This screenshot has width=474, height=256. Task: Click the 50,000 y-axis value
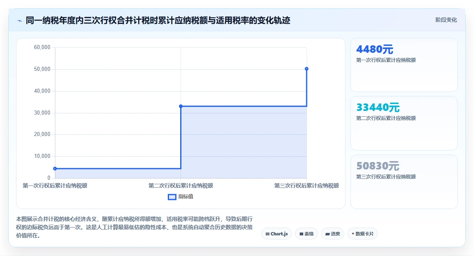(x=42, y=69)
